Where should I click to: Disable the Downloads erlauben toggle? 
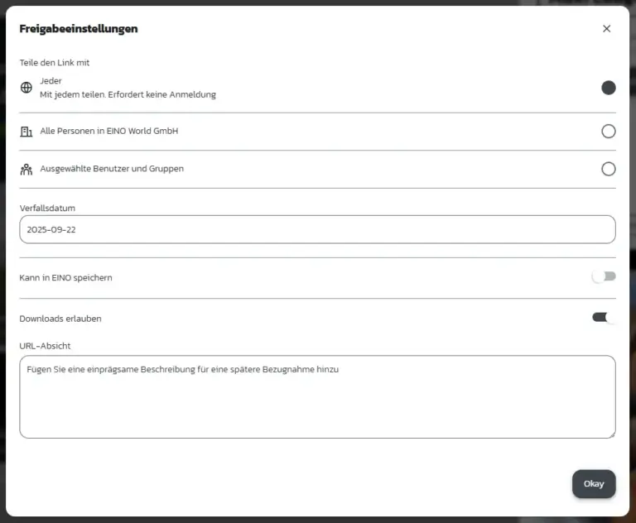click(604, 318)
